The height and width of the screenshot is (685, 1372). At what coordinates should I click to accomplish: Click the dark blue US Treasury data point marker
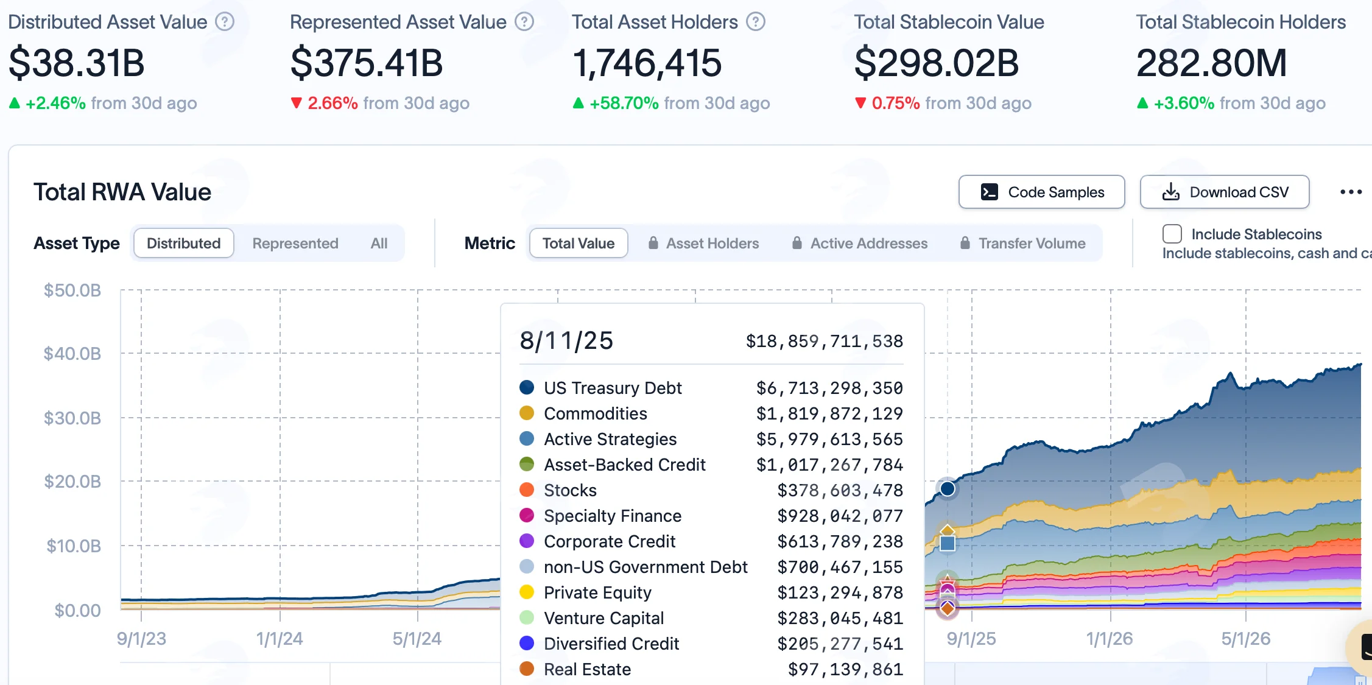click(x=948, y=488)
